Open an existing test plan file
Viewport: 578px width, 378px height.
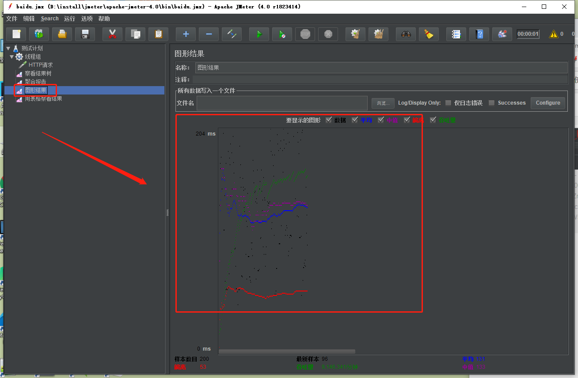tap(62, 34)
